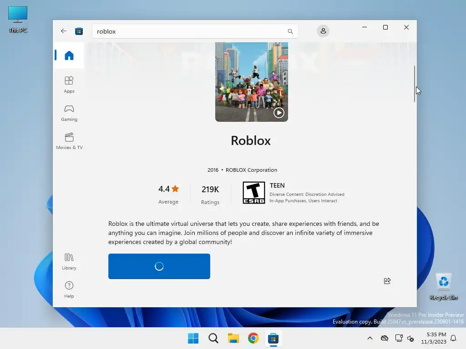Go back with the Store back arrow

pyautogui.click(x=64, y=31)
